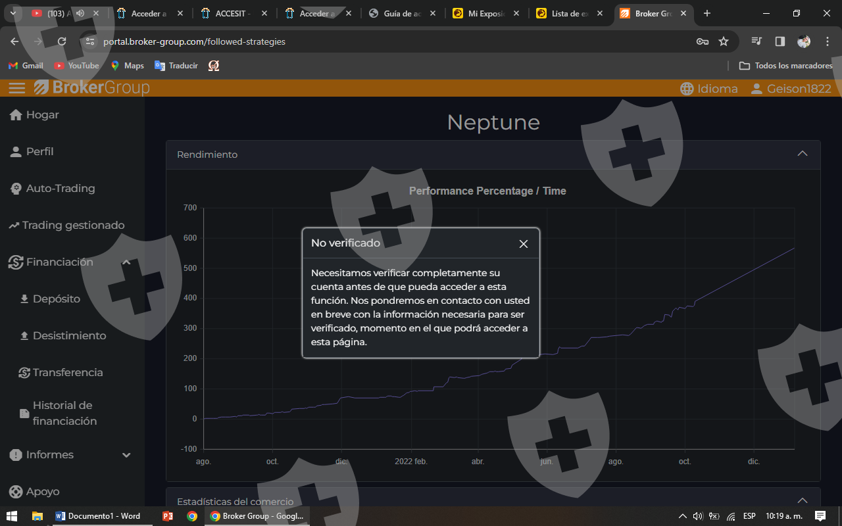
Task: Go to Perfil in the sidebar
Action: click(39, 152)
